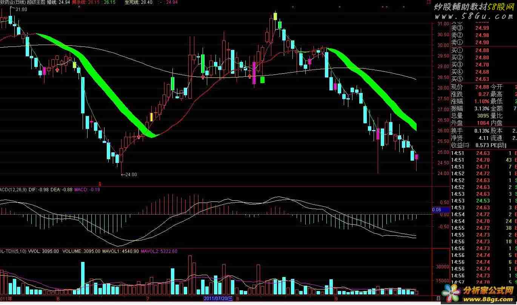Click the 2011/07/20/三 date marker
The height and width of the screenshot is (305, 517).
(218, 299)
